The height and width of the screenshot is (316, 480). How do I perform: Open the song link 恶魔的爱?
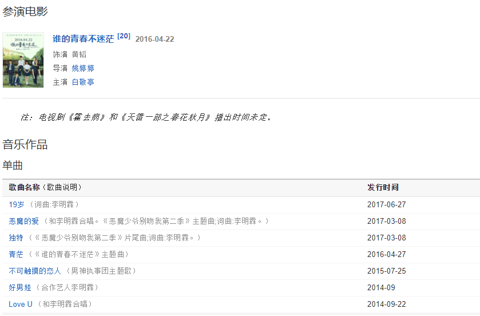coord(24,221)
